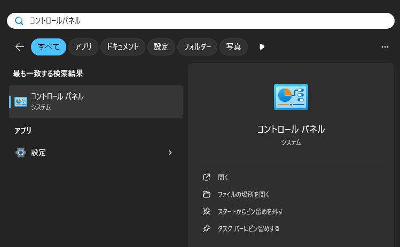Switch to the アプリ filter tab
Viewport: 400px width, 247px height.
83,47
